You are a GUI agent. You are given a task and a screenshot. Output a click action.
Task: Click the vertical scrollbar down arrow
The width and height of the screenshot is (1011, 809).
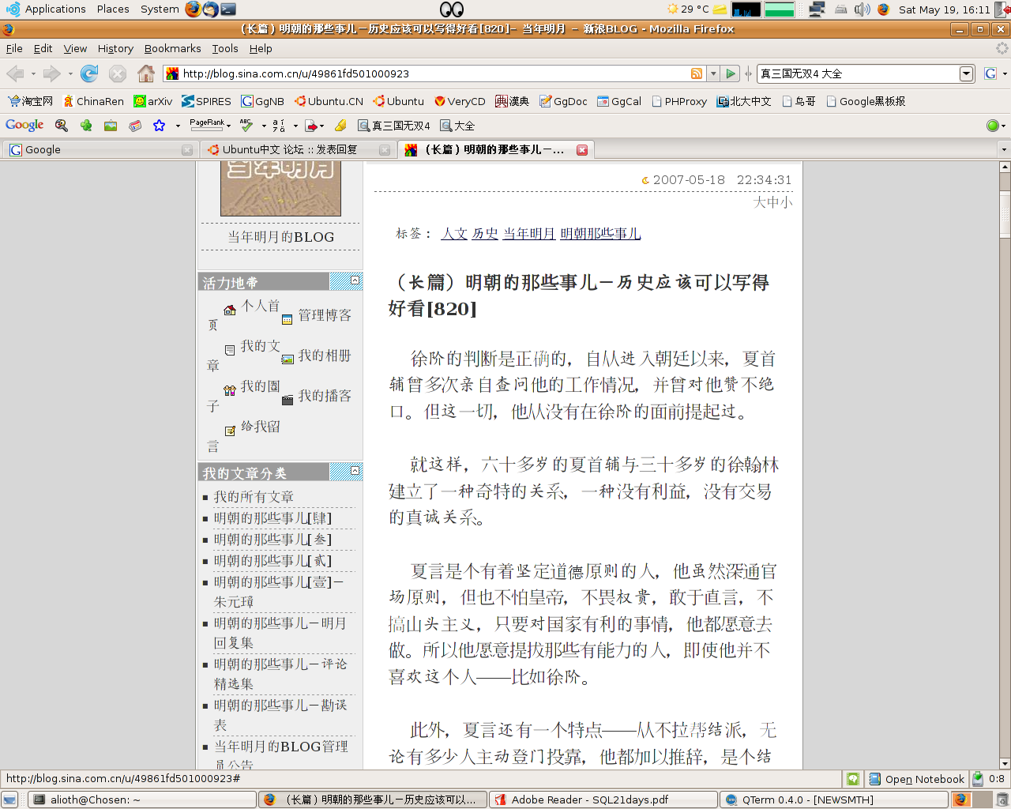[1005, 763]
